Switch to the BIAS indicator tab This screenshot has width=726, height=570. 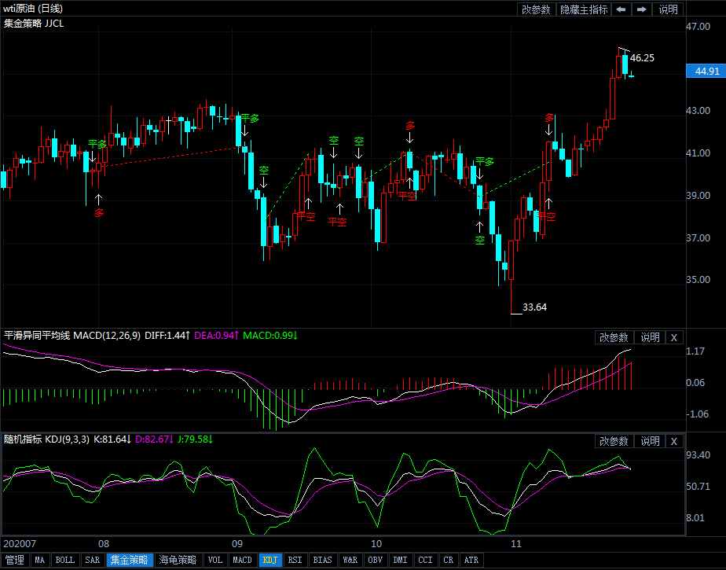[323, 561]
